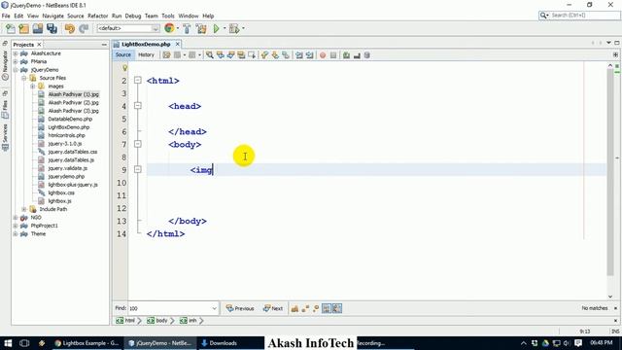622x350 pixels.
Task: Collapse the <img code fold
Action: click(x=138, y=169)
